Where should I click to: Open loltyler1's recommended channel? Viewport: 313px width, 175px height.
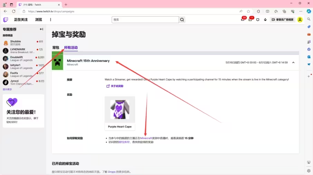point(23,67)
